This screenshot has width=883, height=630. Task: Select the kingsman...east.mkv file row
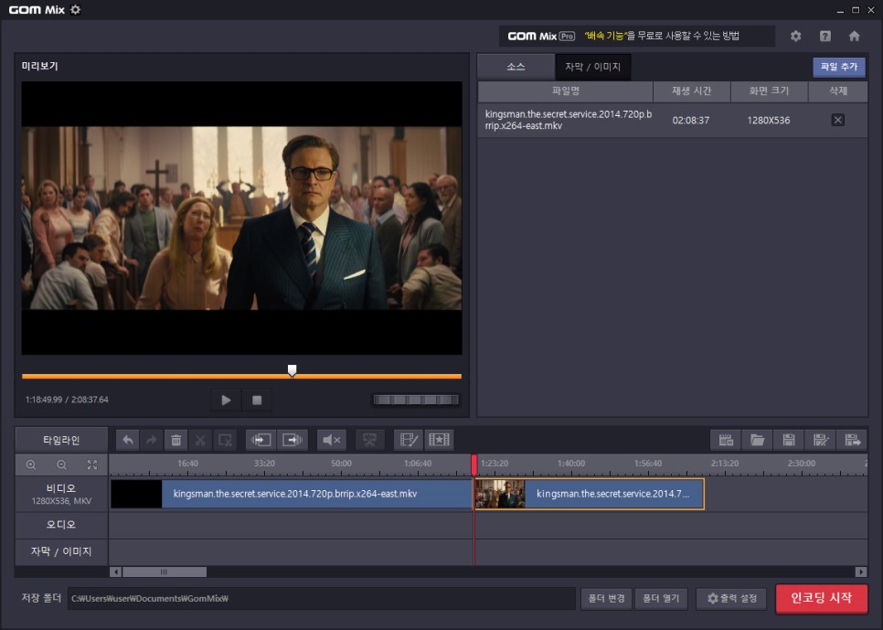(x=673, y=120)
